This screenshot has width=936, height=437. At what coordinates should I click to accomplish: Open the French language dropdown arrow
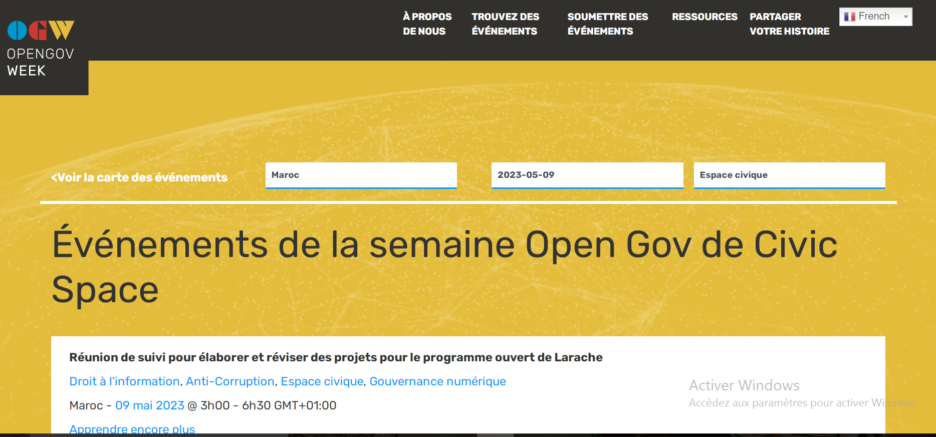[906, 17]
